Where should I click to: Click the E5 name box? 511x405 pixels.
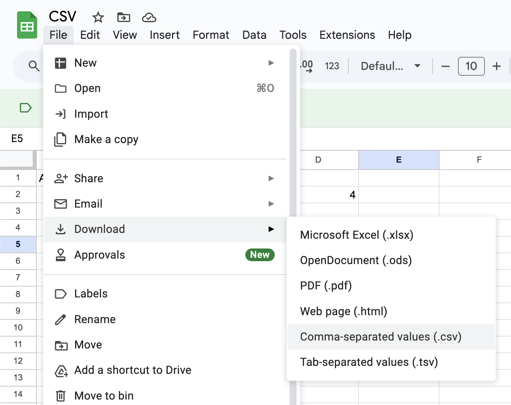(x=17, y=138)
